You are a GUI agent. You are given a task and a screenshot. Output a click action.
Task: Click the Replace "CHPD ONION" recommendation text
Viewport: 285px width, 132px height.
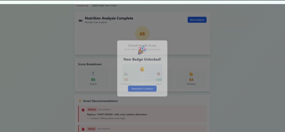[117, 114]
